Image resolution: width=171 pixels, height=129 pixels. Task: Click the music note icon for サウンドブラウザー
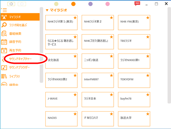pyautogui.click(x=4, y=68)
